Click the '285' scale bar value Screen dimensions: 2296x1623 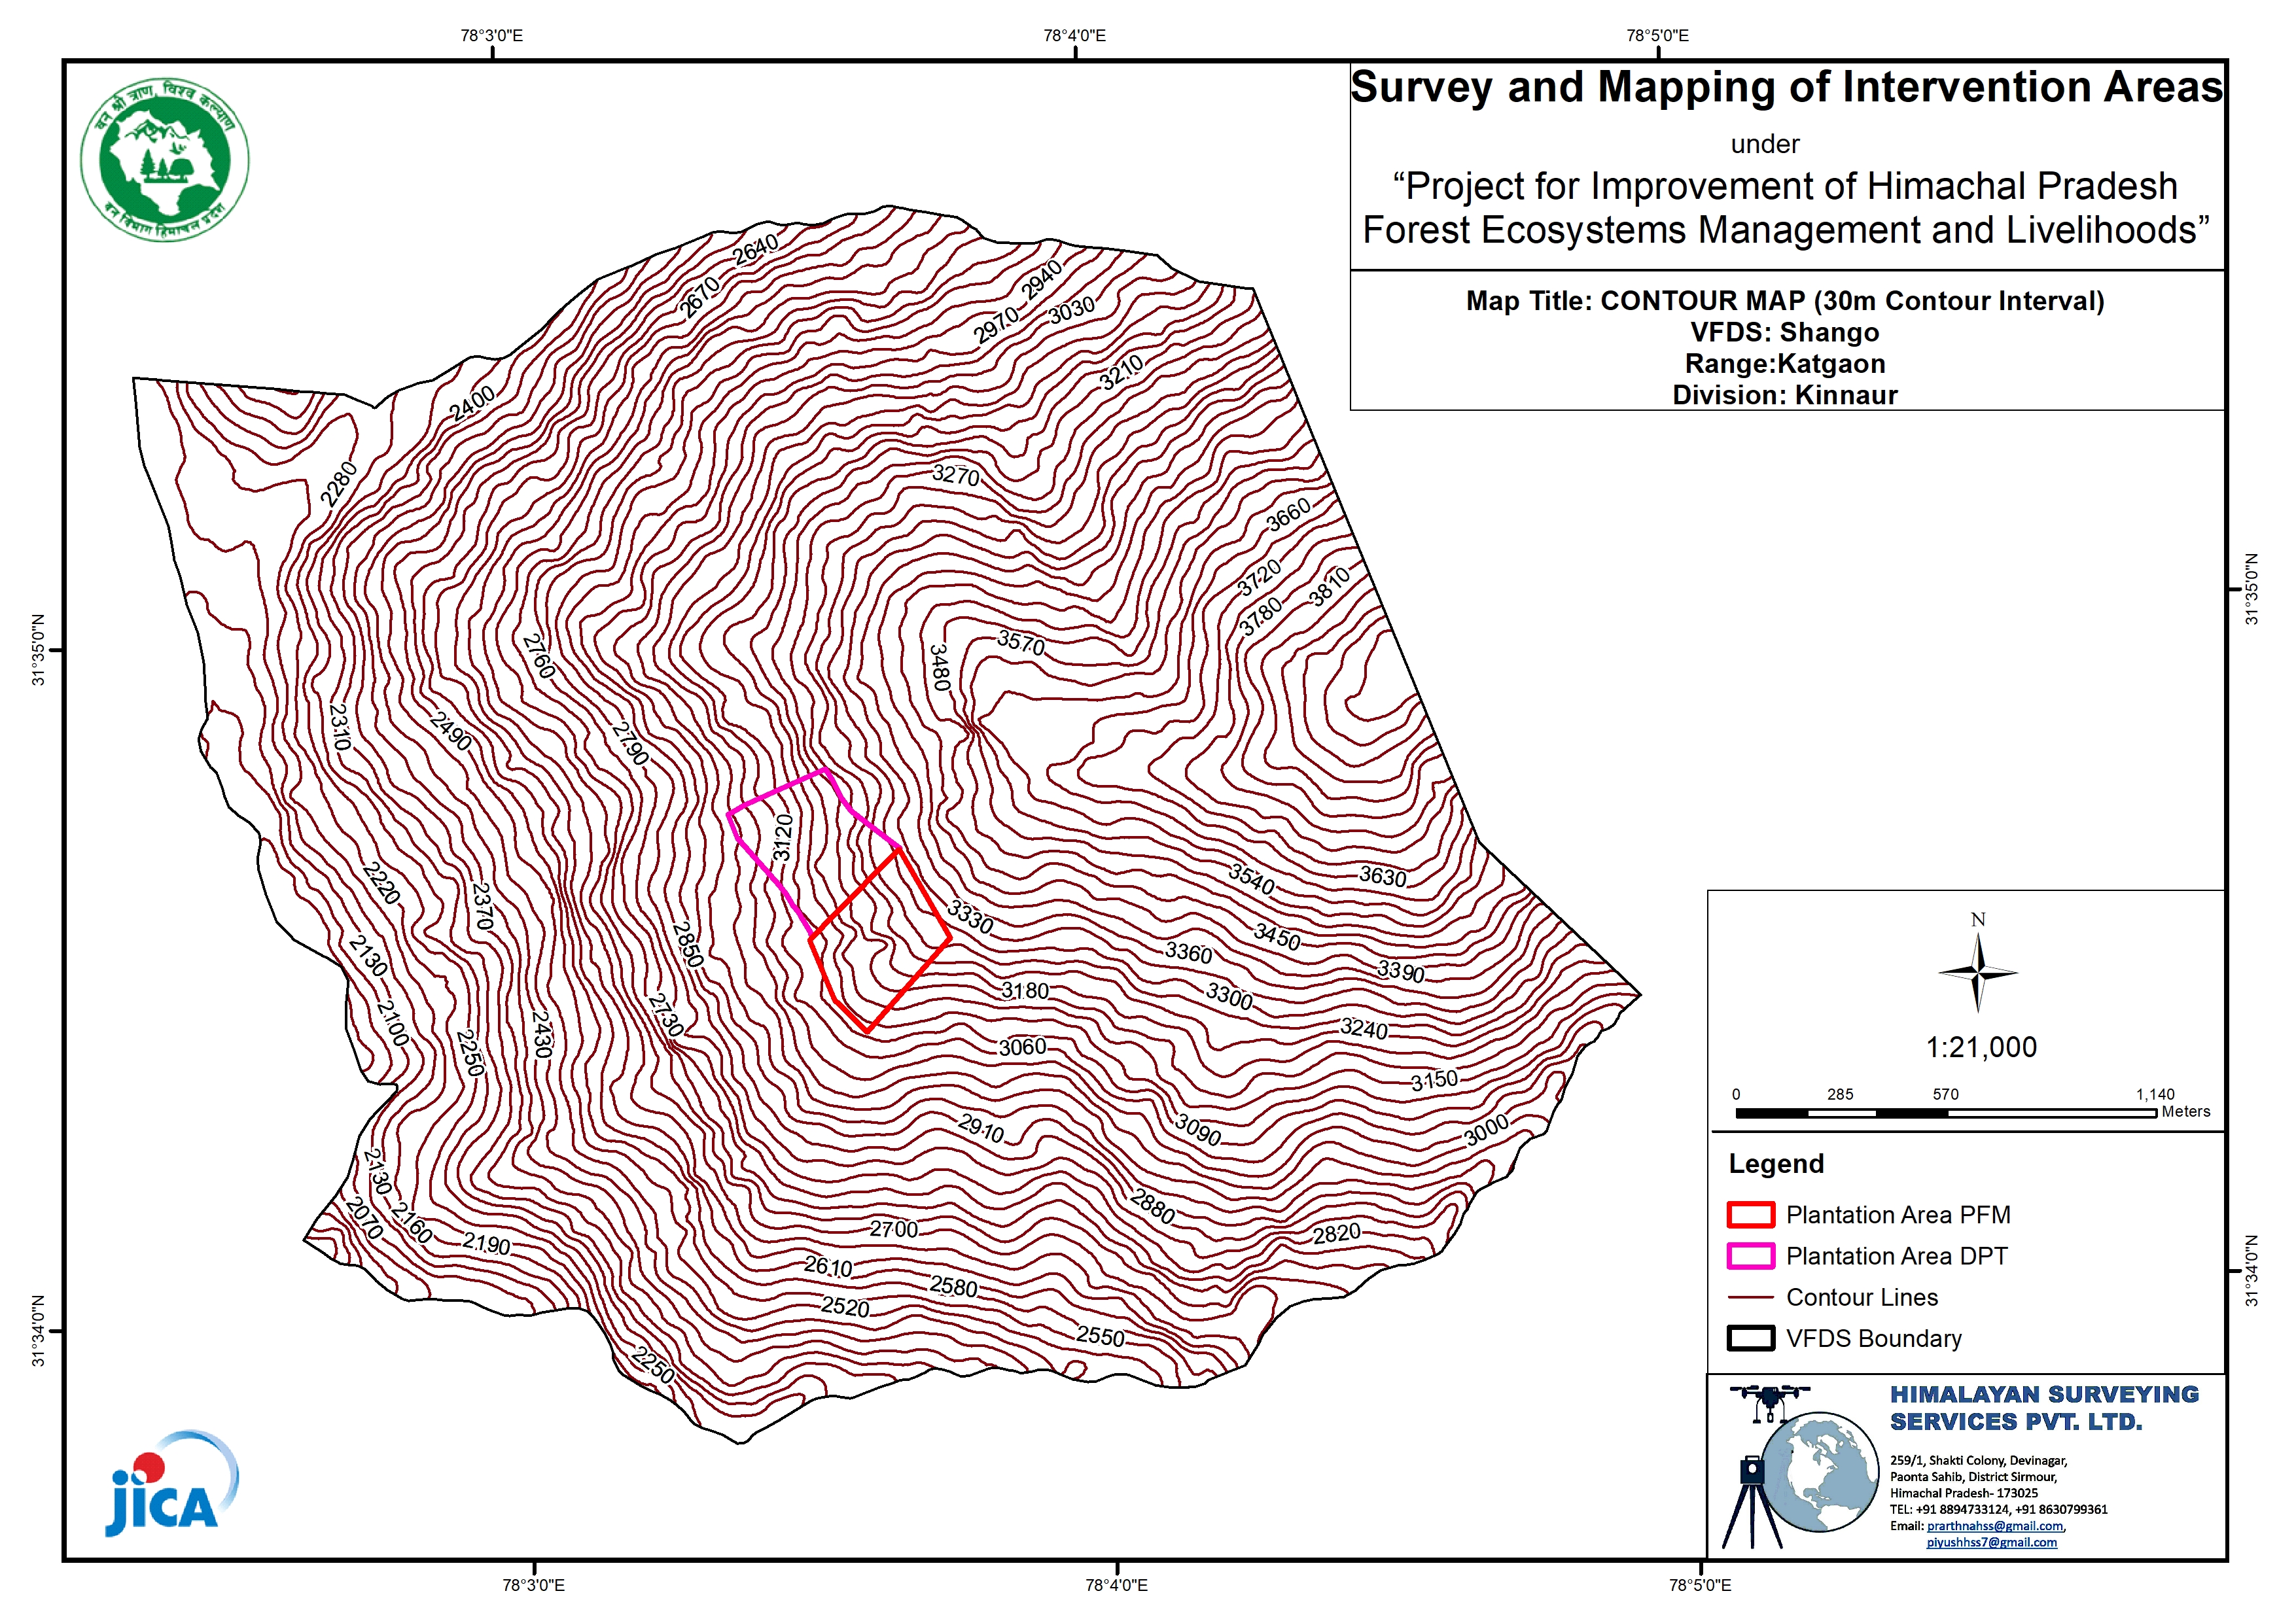[x=1840, y=1094]
